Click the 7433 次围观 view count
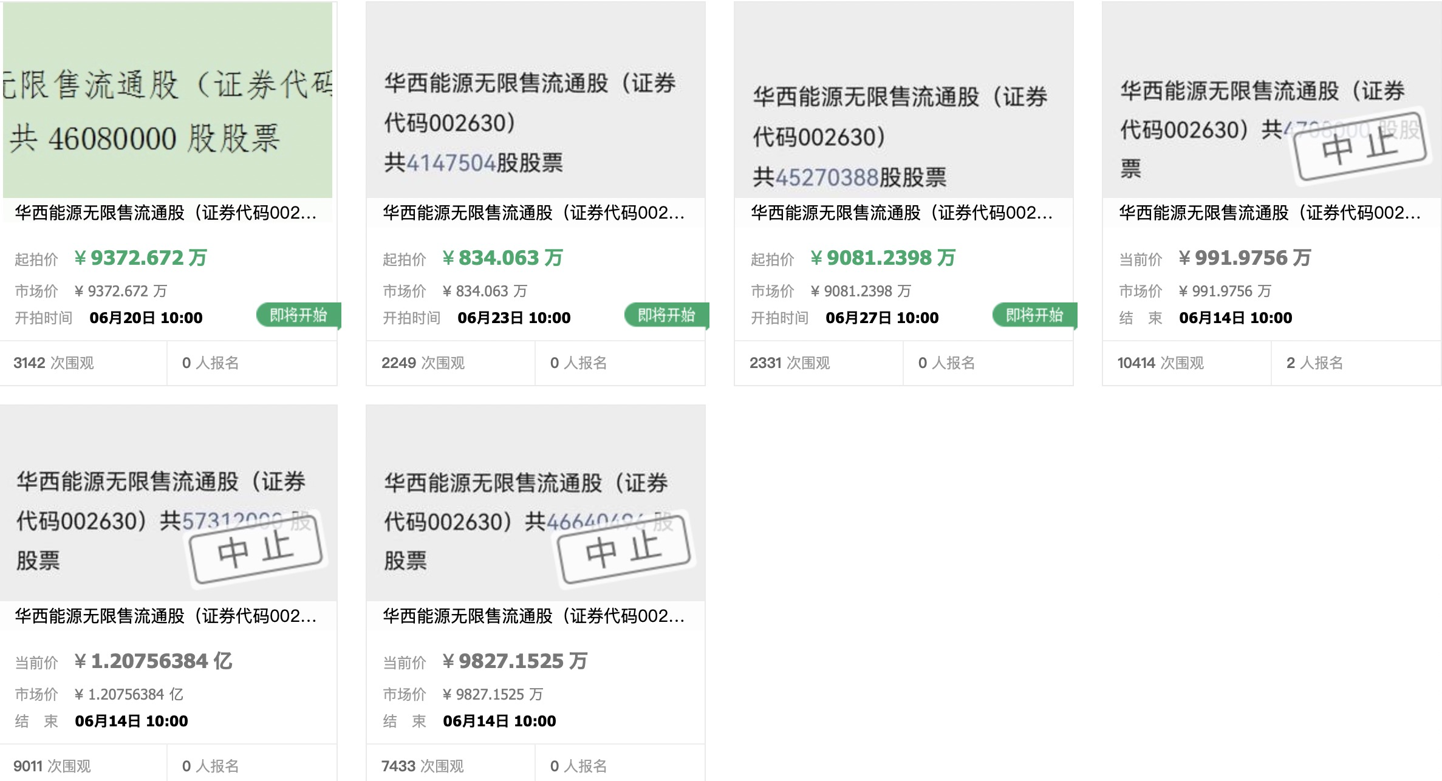 click(422, 766)
